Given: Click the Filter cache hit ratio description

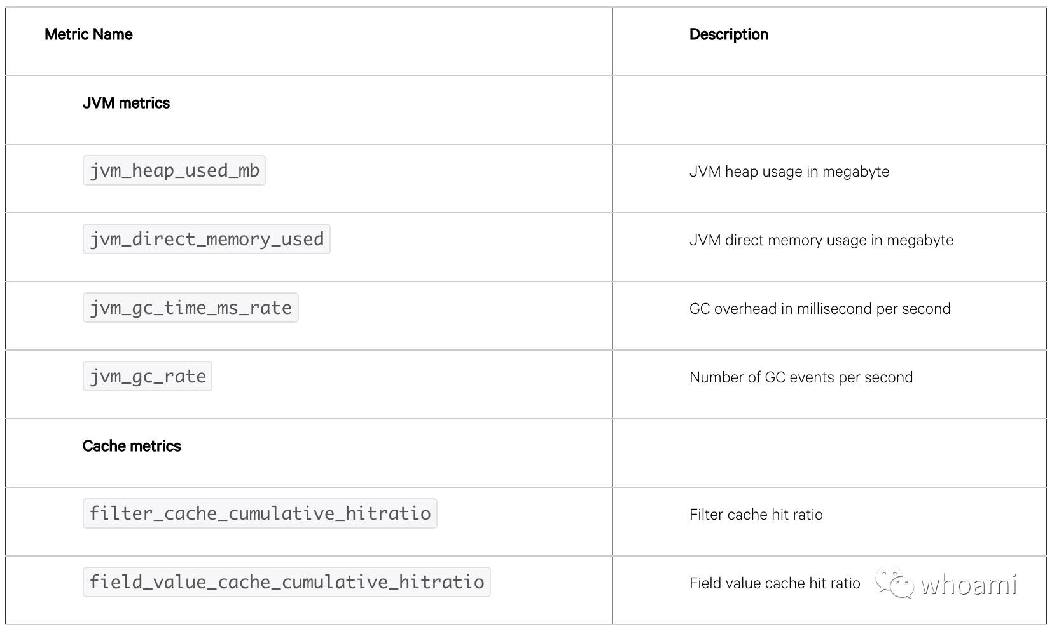Looking at the screenshot, I should click(x=756, y=515).
